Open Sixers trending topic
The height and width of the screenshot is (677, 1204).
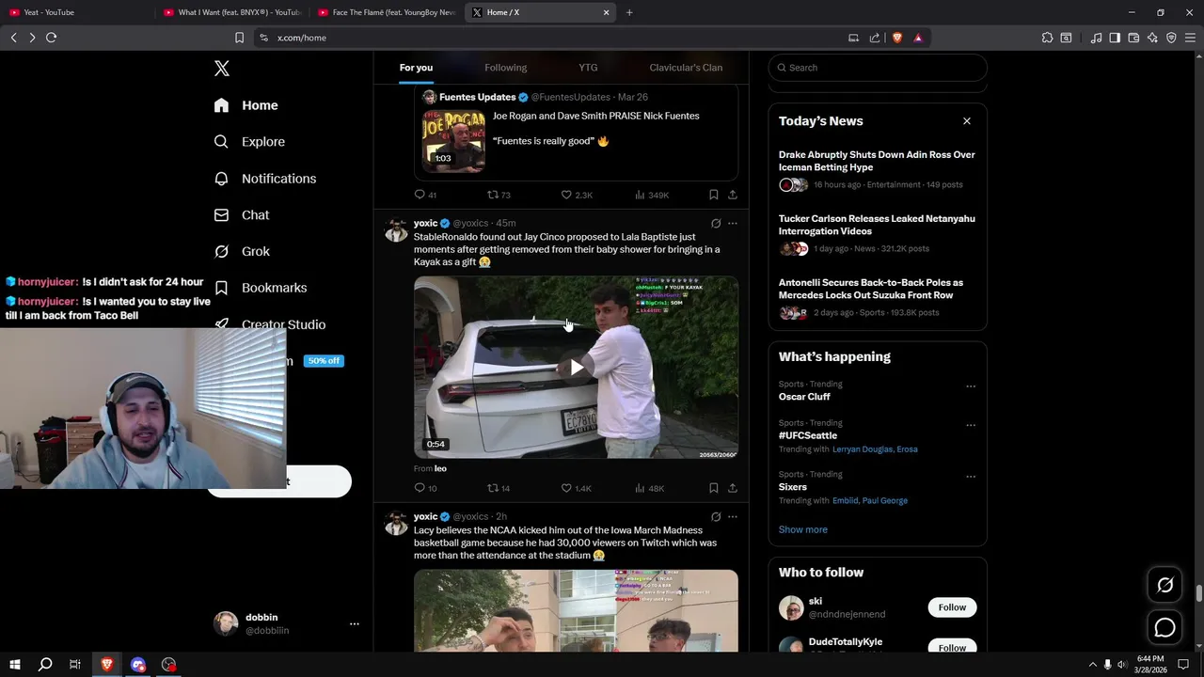793,487
